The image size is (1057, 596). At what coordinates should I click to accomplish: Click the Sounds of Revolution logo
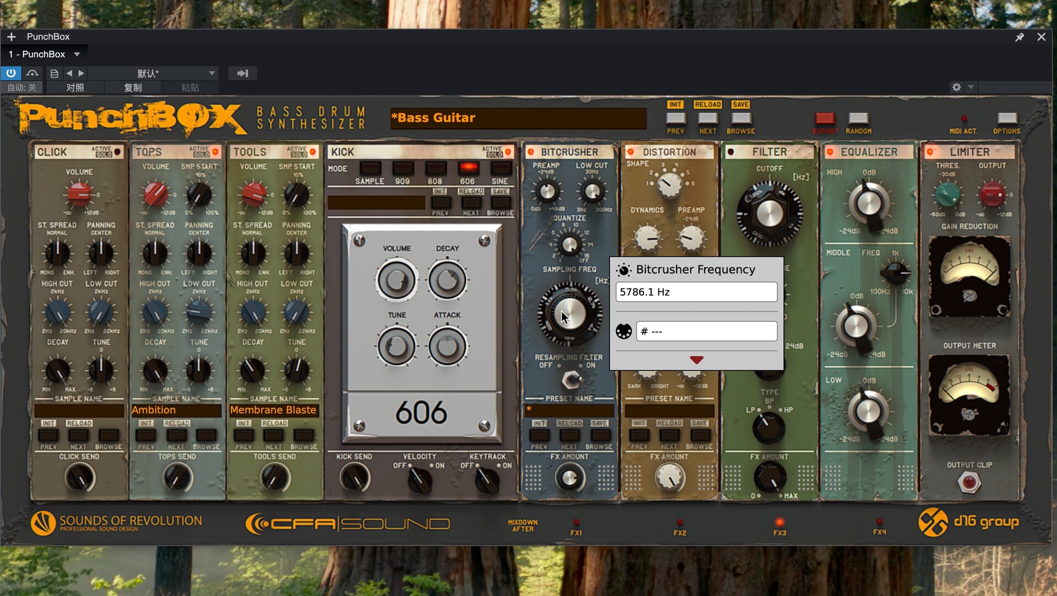(117, 523)
